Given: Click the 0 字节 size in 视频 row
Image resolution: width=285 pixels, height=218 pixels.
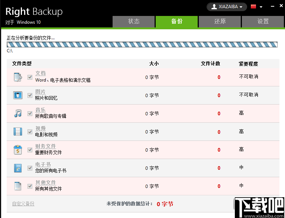Looking at the screenshot, I should [152, 132].
